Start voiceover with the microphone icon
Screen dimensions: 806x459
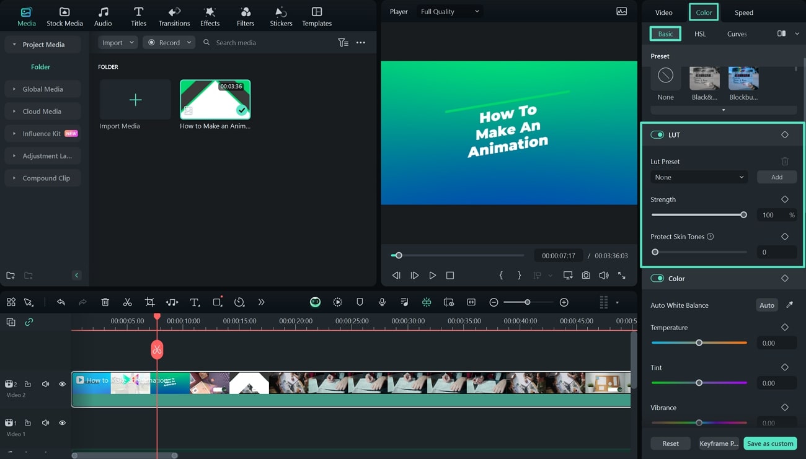tap(382, 302)
